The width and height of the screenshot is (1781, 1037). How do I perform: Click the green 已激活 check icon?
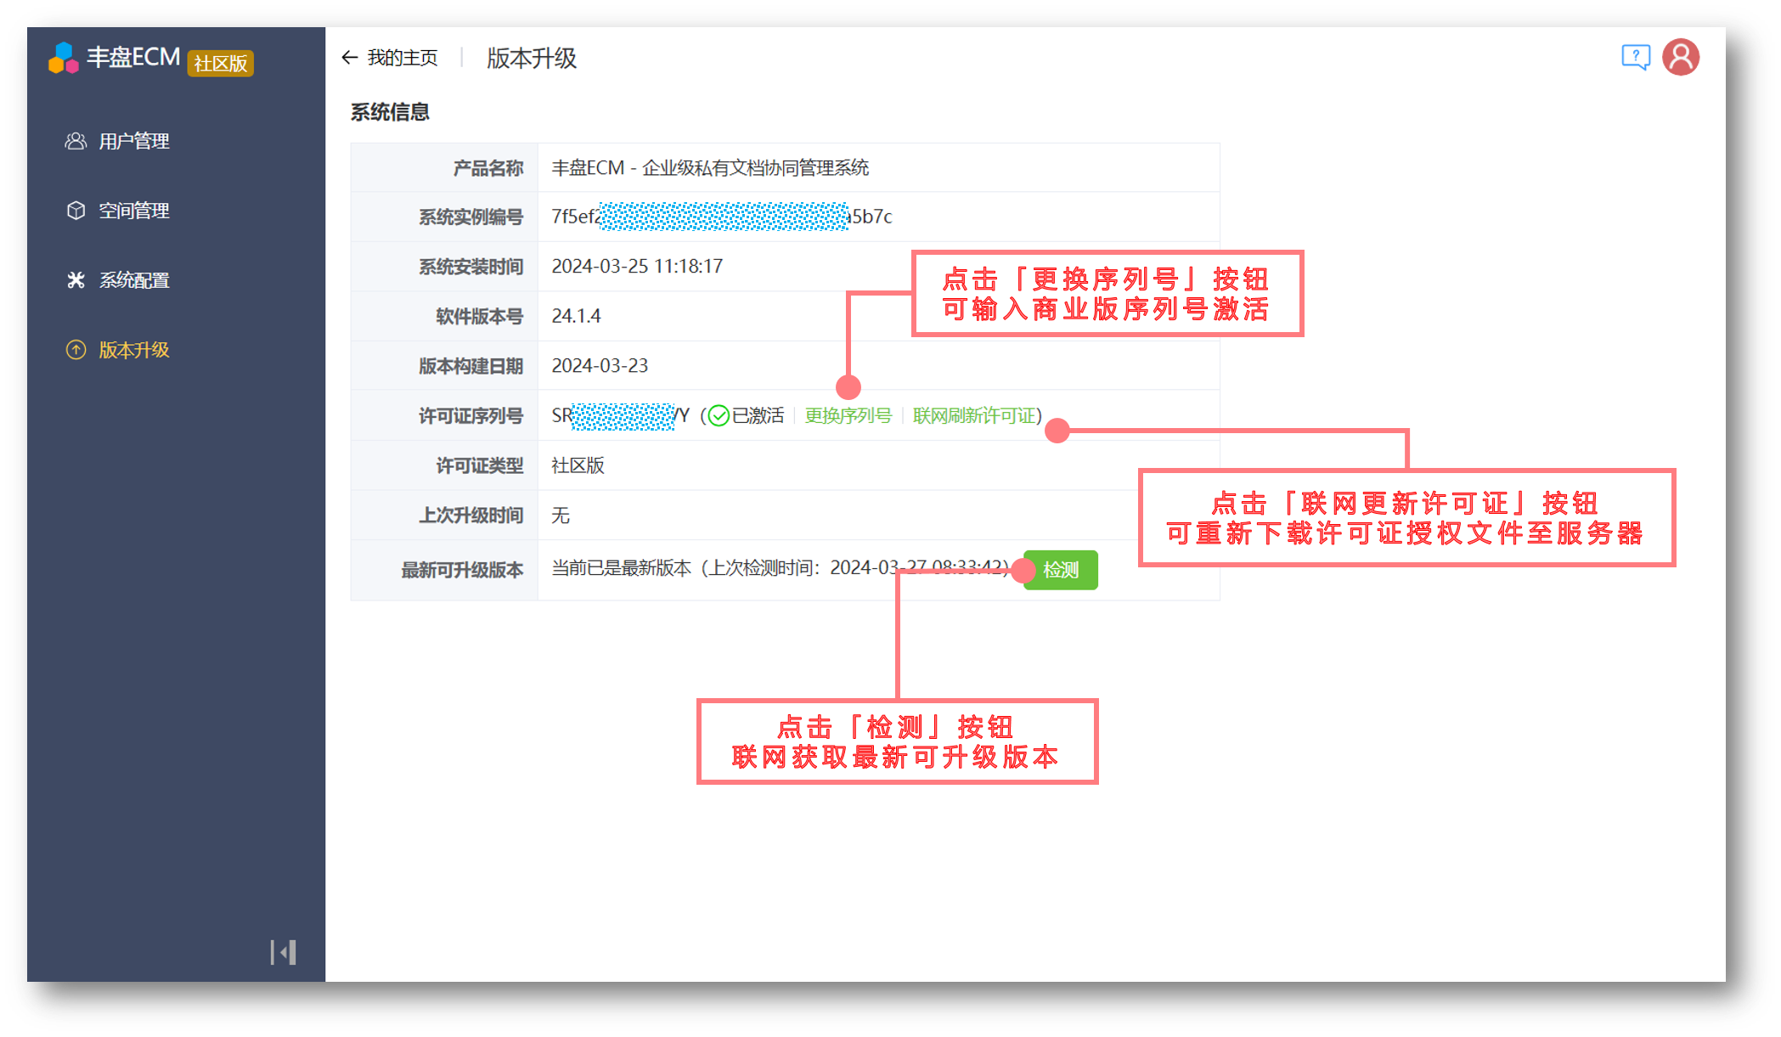719,415
